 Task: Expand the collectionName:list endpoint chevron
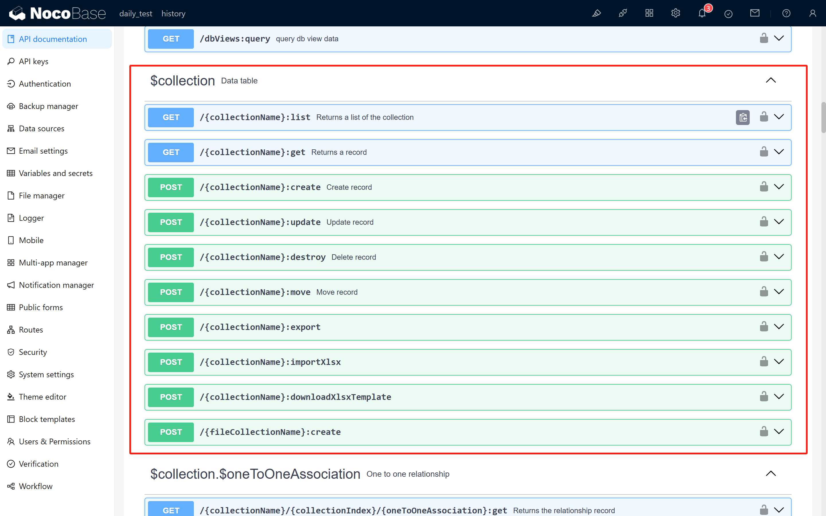(x=779, y=117)
